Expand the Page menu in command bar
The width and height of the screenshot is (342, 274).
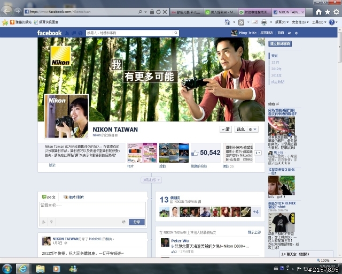(x=282, y=22)
